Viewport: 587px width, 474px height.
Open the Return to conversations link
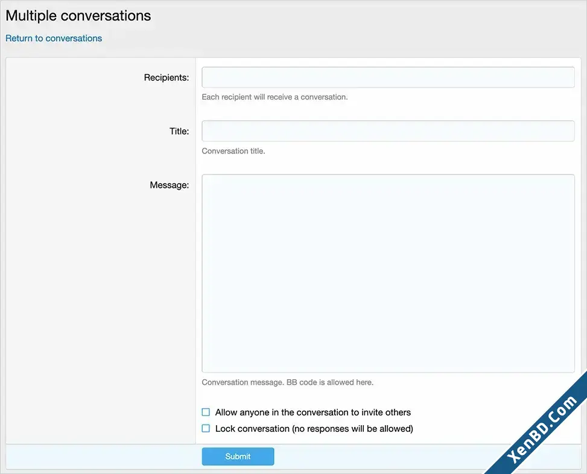(54, 38)
